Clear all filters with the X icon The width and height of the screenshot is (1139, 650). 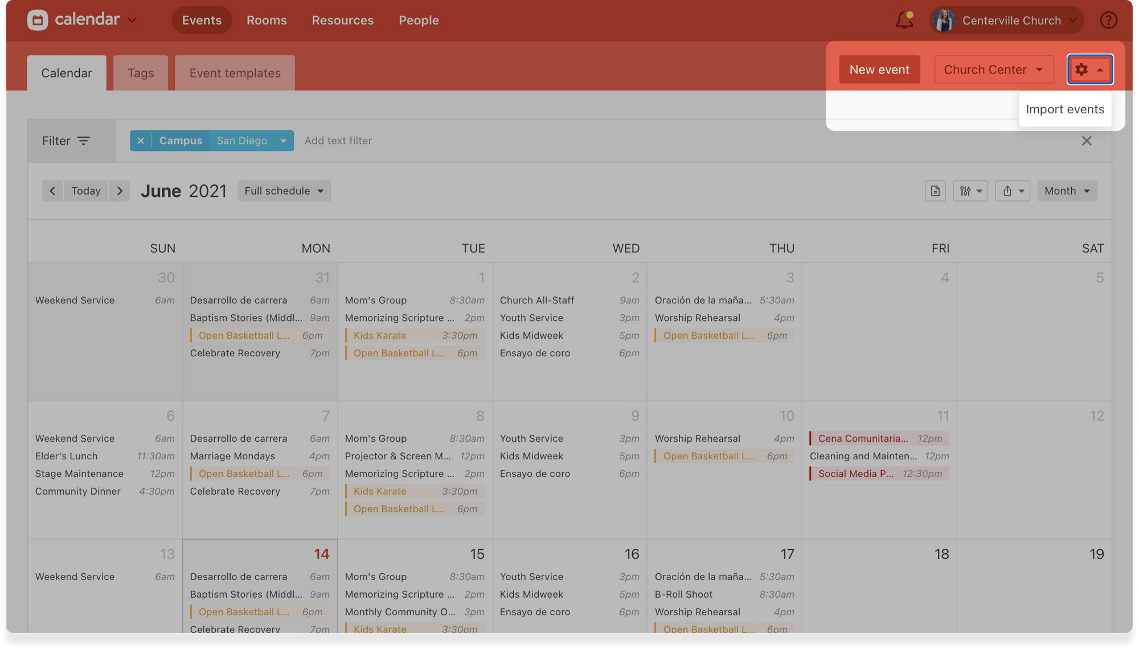point(1087,141)
